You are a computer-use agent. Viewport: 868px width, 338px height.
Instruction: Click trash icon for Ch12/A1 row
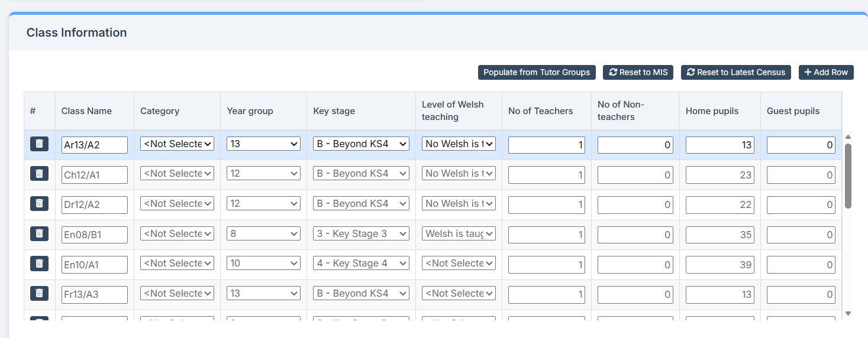[x=39, y=174]
